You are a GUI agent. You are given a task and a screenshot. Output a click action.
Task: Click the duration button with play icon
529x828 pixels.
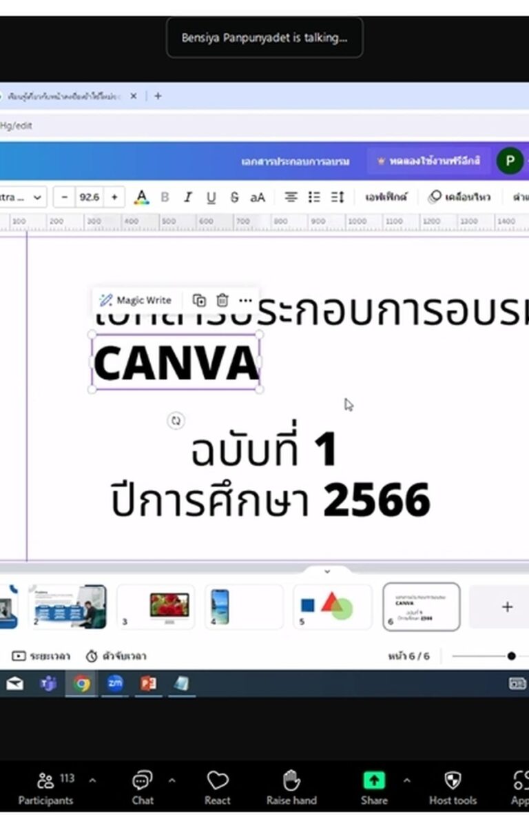coord(41,656)
